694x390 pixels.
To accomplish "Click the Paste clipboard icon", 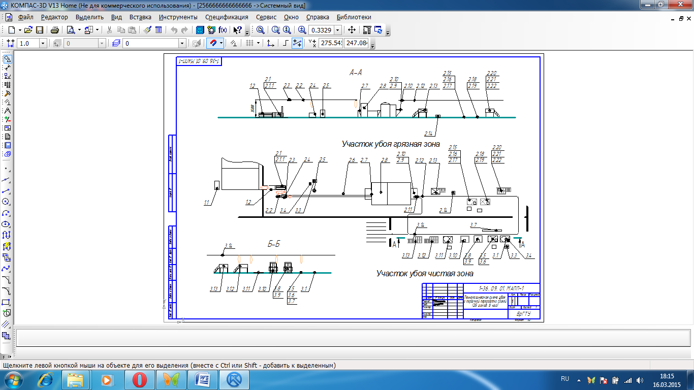I will pos(132,30).
